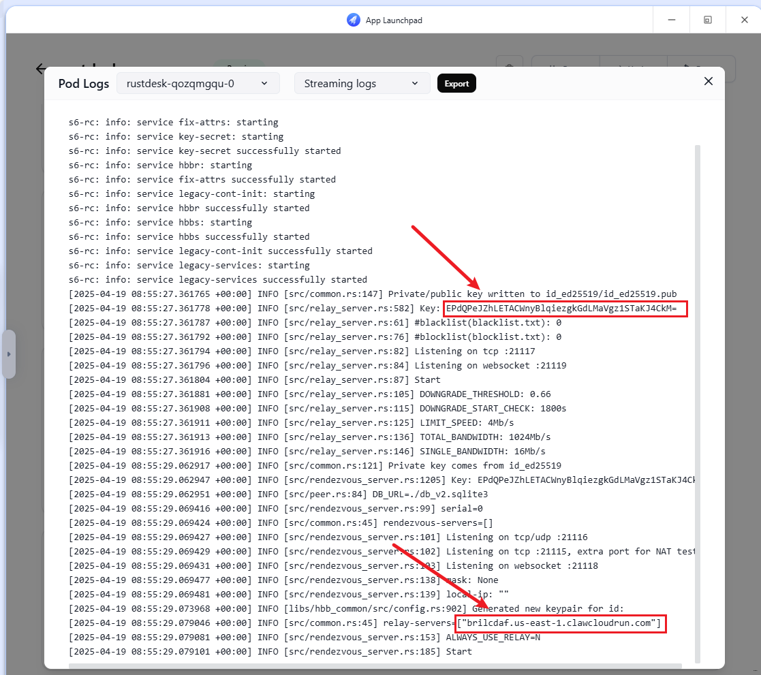This screenshot has height=675, width=761.
Task: Click the back arrow behind the dialog
Action: pos(41,68)
